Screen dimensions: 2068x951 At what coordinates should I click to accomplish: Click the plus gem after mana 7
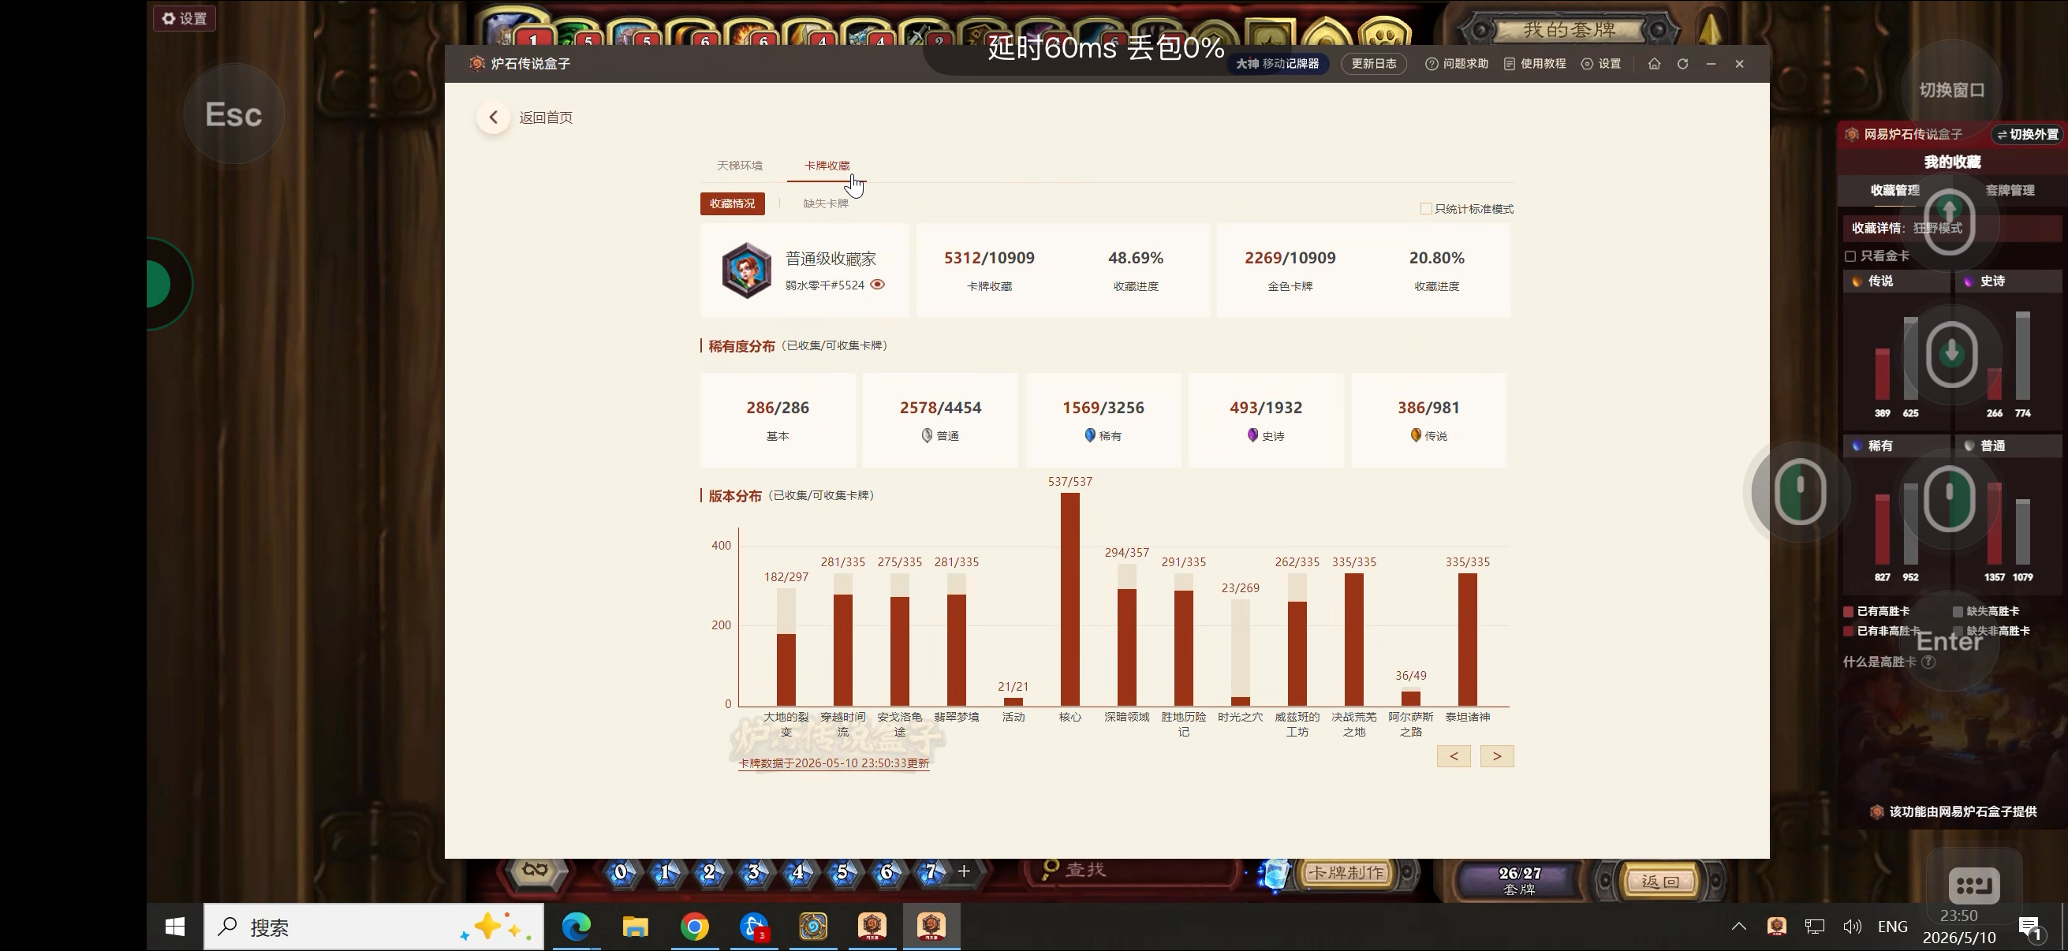(x=964, y=871)
